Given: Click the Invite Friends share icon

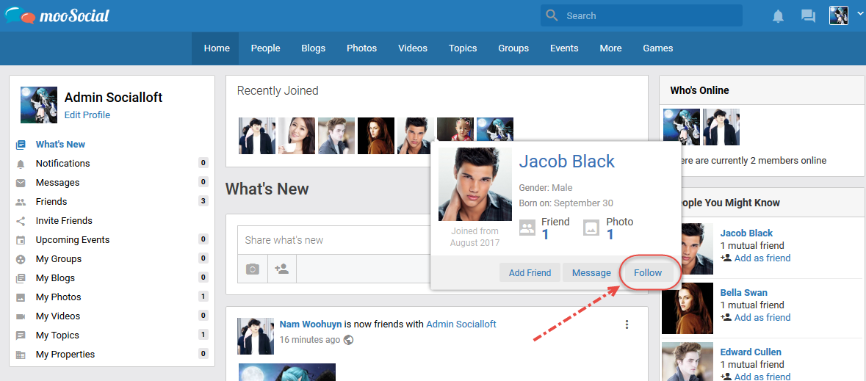Looking at the screenshot, I should pos(21,221).
